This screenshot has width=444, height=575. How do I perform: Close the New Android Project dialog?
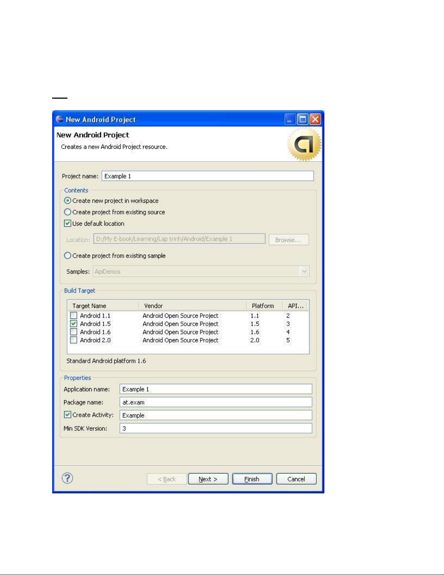pos(315,119)
